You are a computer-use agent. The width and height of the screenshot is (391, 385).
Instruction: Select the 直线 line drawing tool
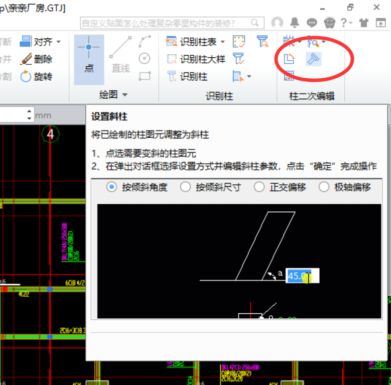tap(120, 55)
